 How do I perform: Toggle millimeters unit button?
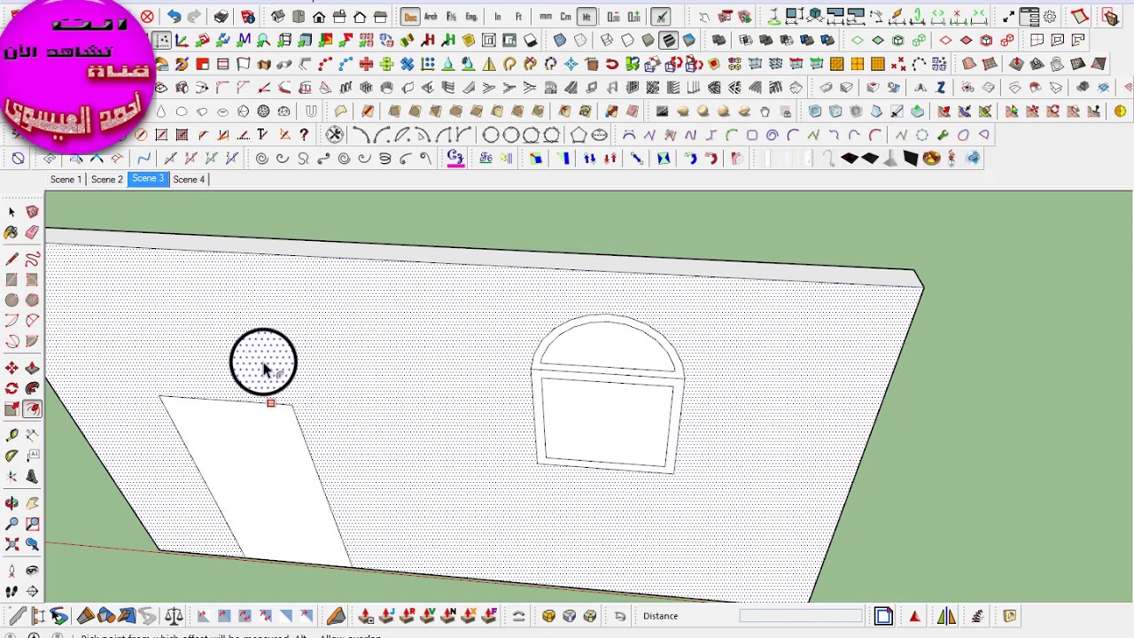tap(545, 17)
